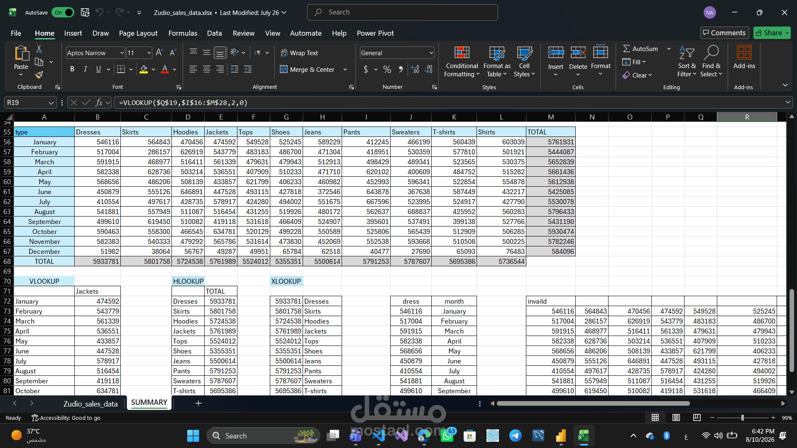Toggle the AutoSave switch
The image size is (797, 448).
coord(63,12)
